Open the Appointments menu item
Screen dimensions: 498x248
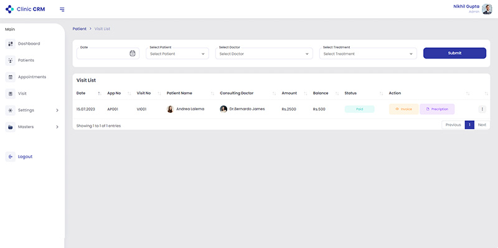[32, 77]
